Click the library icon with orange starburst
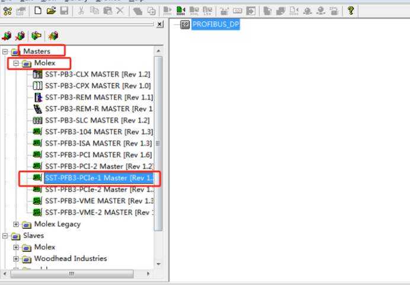This screenshot has height=285, width=410. click(53, 35)
